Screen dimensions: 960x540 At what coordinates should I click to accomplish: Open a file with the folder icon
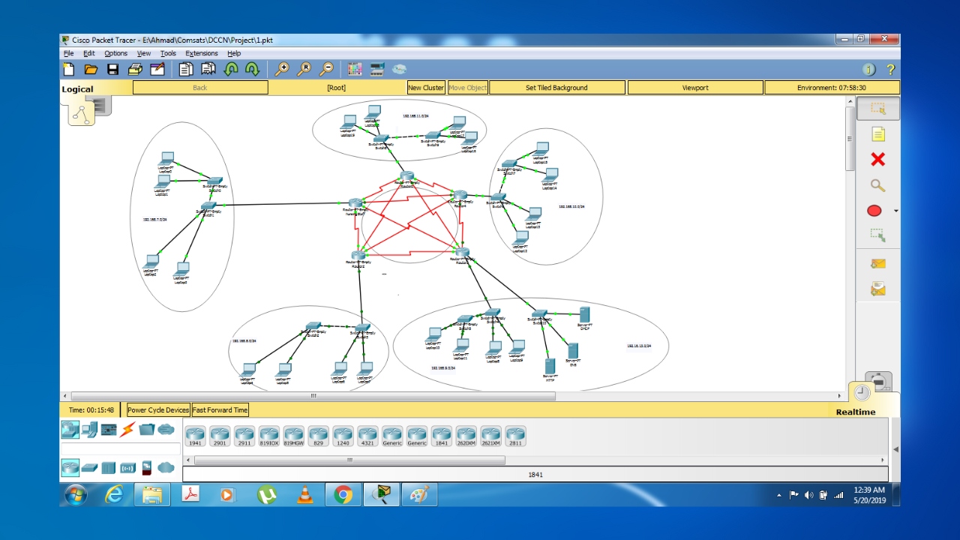pos(91,69)
